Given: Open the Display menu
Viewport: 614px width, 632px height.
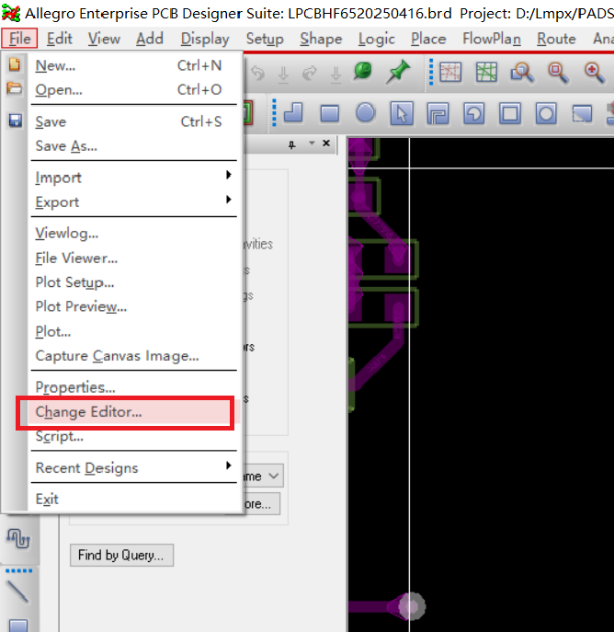Looking at the screenshot, I should point(205,39).
